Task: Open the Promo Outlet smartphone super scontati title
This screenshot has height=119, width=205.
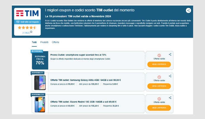Action: 78,55
